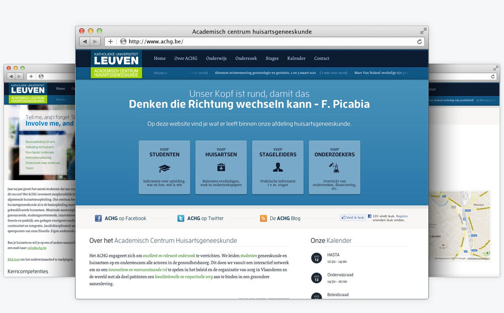Screen dimensions: 504x313
Task: Click the medical kit icon under Huisartsen
Action: pos(221,167)
